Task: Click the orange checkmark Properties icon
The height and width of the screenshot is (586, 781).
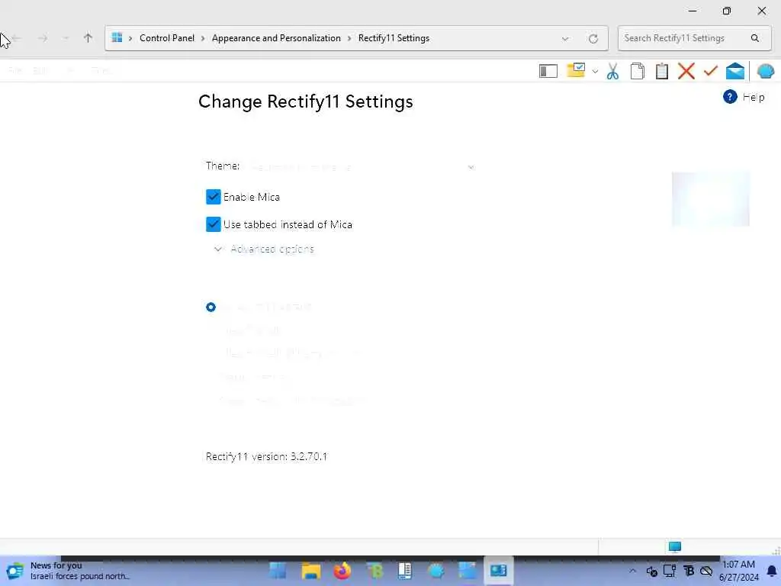Action: [x=710, y=71]
